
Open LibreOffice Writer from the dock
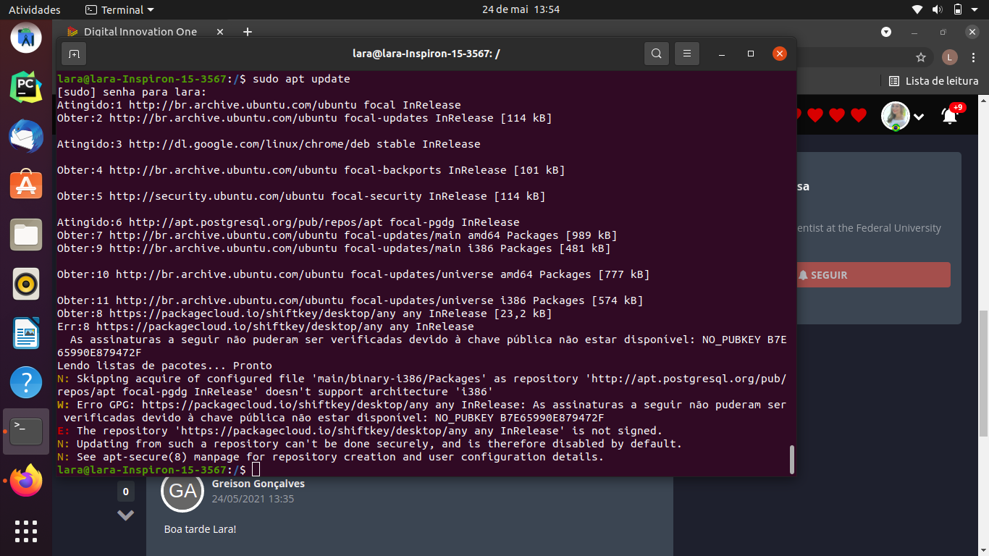click(26, 333)
